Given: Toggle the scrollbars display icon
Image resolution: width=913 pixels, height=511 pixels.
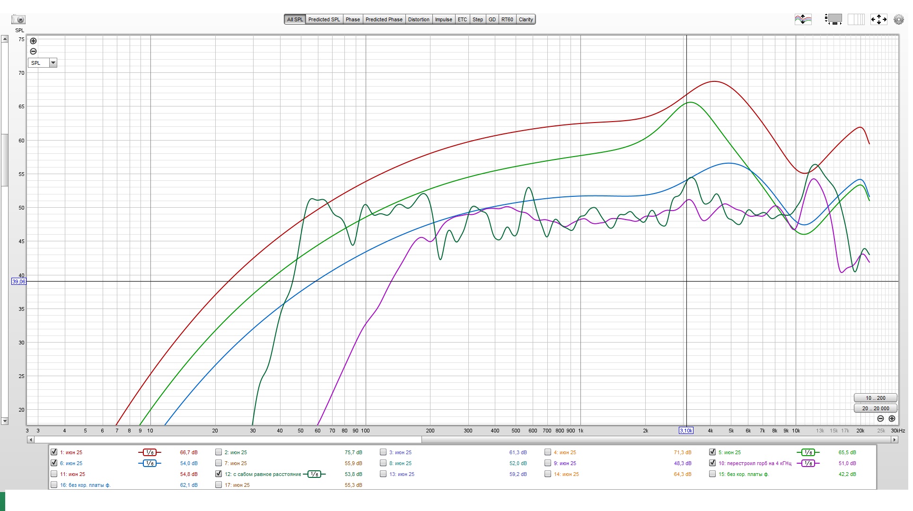Looking at the screenshot, I should click(x=834, y=19).
